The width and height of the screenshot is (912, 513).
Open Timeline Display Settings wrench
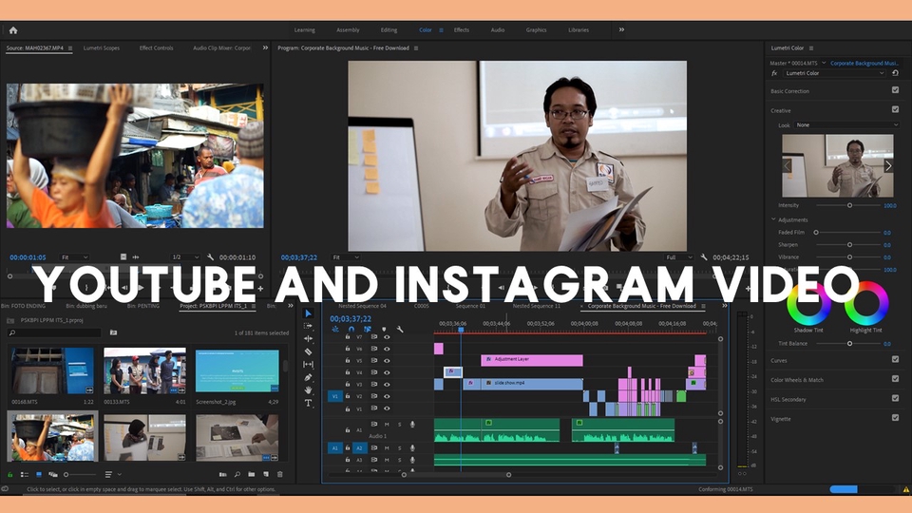[x=400, y=330]
